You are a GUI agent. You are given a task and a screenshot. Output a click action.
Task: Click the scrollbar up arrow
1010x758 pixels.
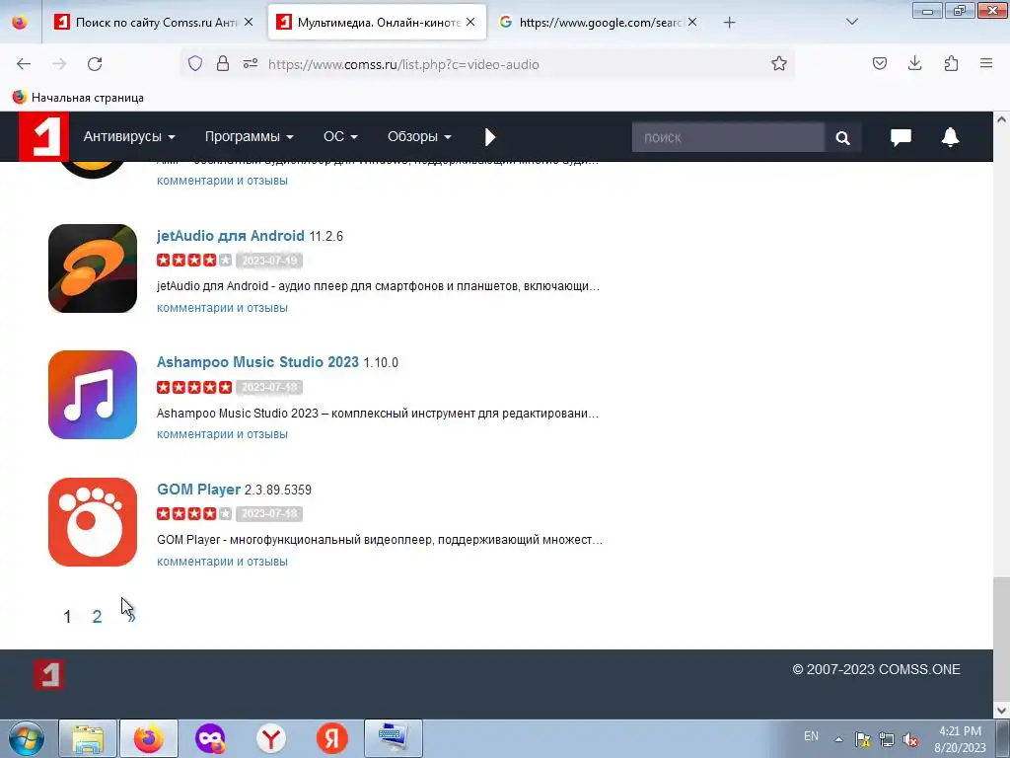[x=1001, y=119]
